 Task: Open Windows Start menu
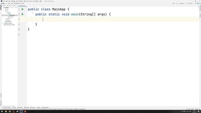tap(2, 111)
